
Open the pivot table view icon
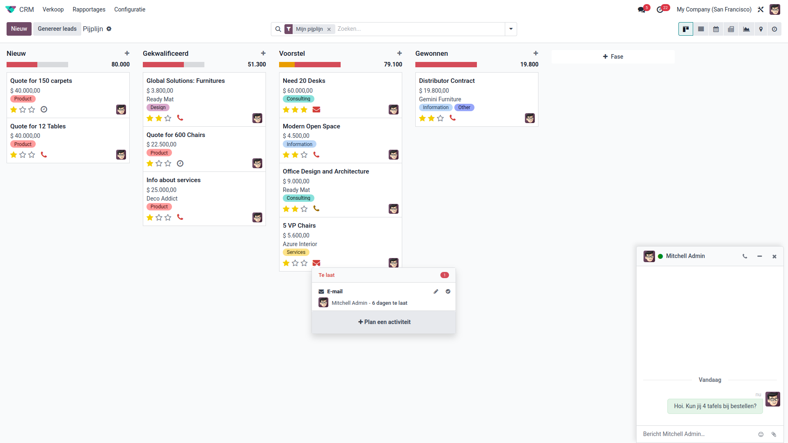(x=731, y=29)
